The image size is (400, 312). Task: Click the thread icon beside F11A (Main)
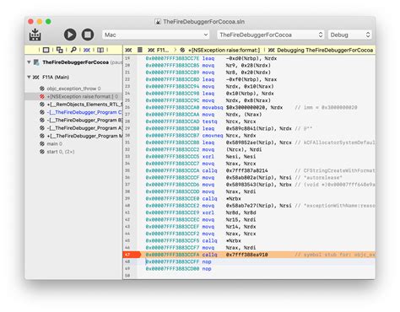point(35,77)
